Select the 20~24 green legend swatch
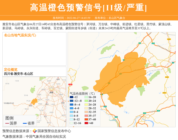 pyautogui.click(x=86, y=101)
